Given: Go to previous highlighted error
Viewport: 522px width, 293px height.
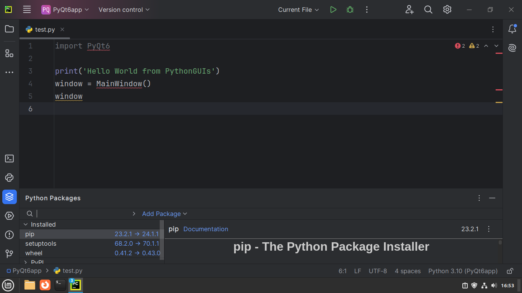Looking at the screenshot, I should 486,46.
